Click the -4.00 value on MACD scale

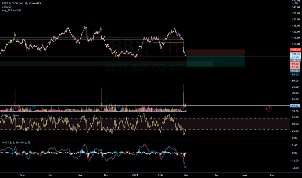pos(295,168)
